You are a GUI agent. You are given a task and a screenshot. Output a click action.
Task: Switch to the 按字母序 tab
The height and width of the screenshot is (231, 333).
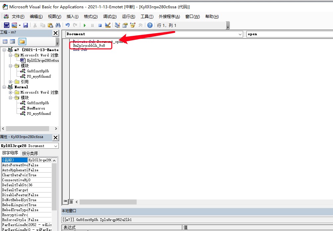tap(10, 153)
